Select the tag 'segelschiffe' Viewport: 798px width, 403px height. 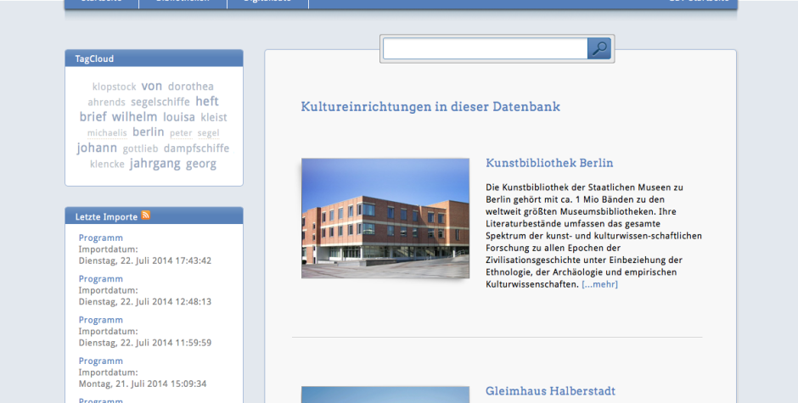pos(160,102)
